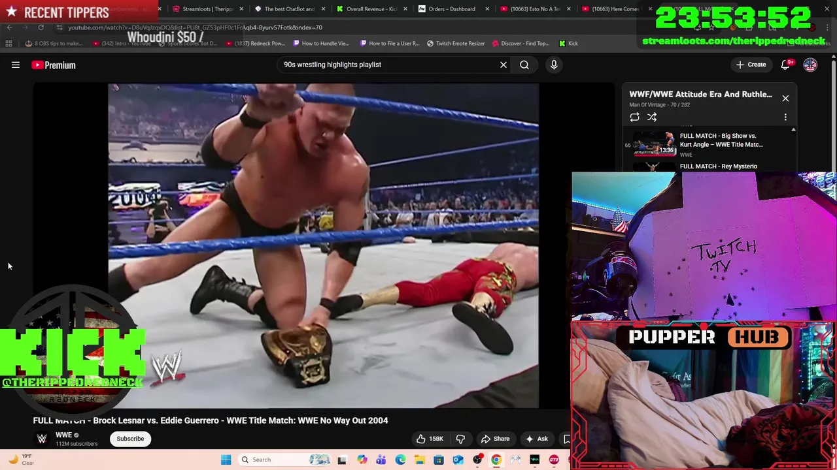Open the Windows Start menu
The height and width of the screenshot is (470, 837).
point(226,460)
